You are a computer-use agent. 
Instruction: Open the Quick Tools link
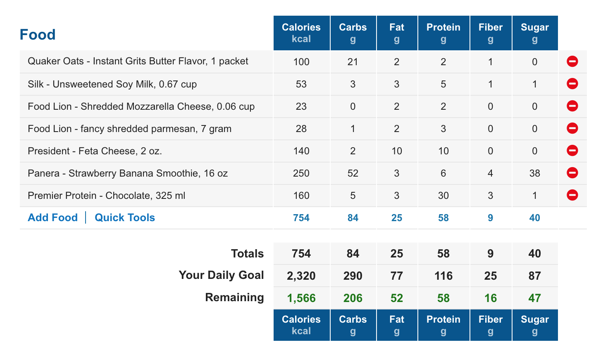(125, 217)
